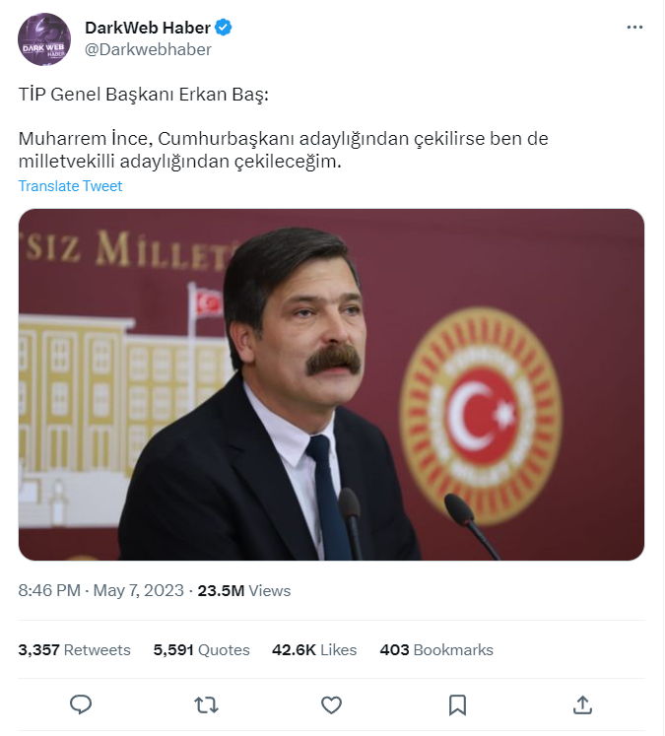The height and width of the screenshot is (736, 665).
Task: Open the DarkWeb Haber profile avatar
Action: (44, 39)
